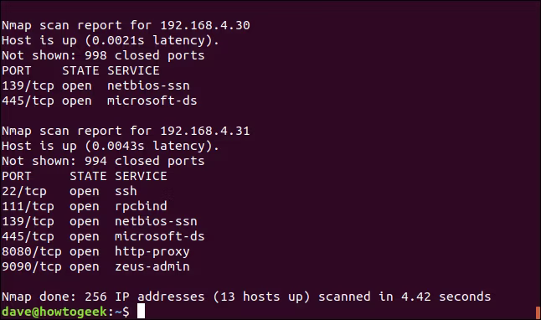
Task: Click the IP address 192.168.4.30
Action: (x=205, y=25)
